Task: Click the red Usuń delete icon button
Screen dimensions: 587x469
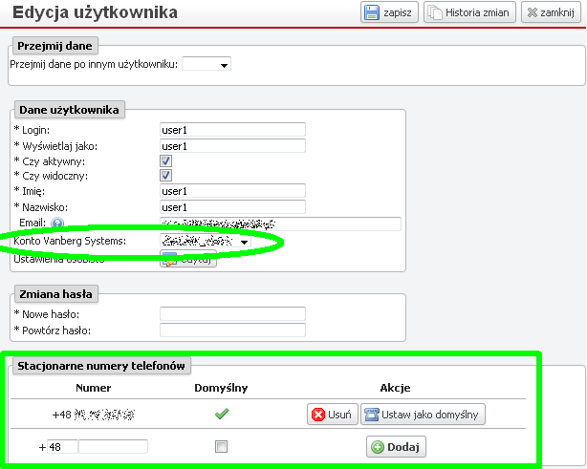Action: click(332, 415)
